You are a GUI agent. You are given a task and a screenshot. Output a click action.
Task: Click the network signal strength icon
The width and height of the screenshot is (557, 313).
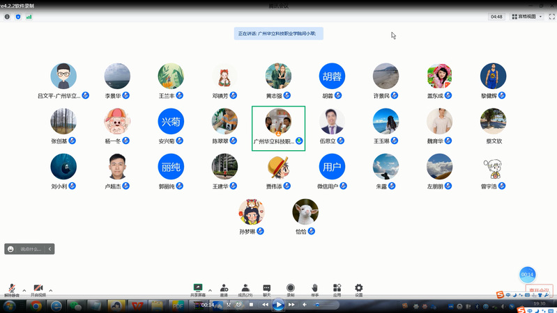pos(29,17)
